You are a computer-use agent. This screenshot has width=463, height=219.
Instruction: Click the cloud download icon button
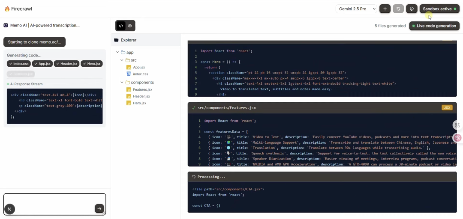tap(412, 9)
